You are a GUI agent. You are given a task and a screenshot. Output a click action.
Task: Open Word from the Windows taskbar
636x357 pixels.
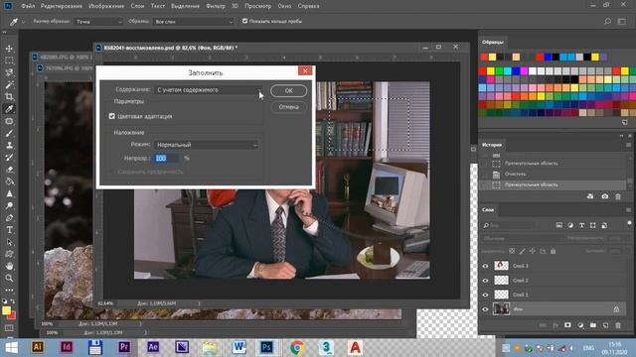click(x=238, y=347)
